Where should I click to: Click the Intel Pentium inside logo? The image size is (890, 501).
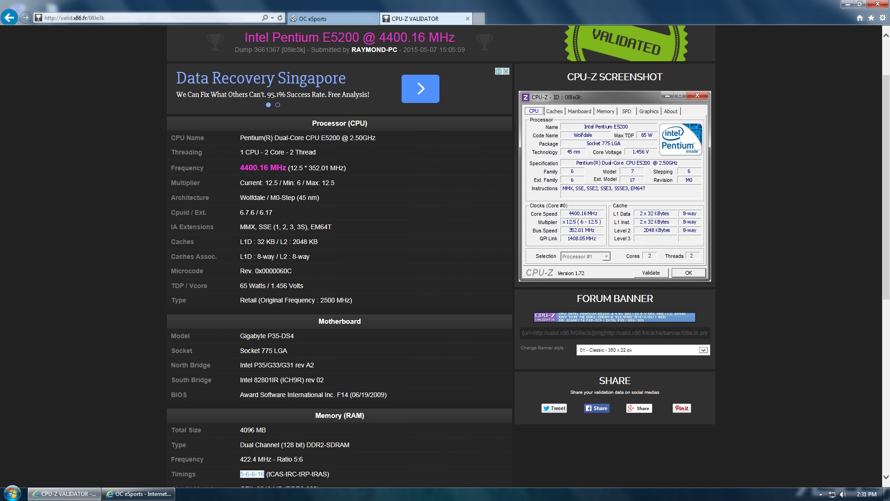680,139
